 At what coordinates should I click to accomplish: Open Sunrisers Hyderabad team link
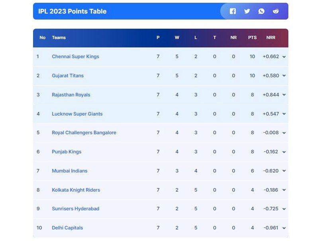pyautogui.click(x=75, y=209)
